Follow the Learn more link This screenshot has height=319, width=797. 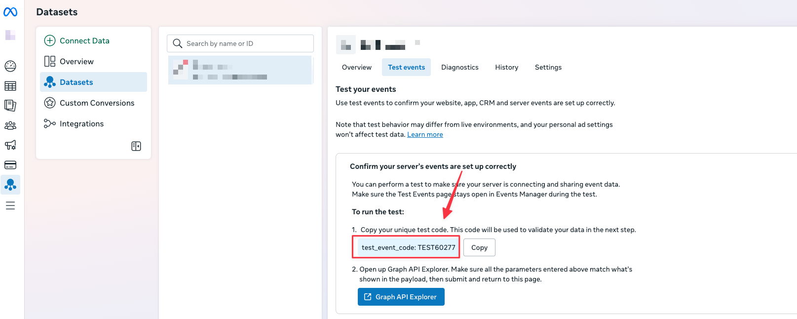pyautogui.click(x=425, y=134)
